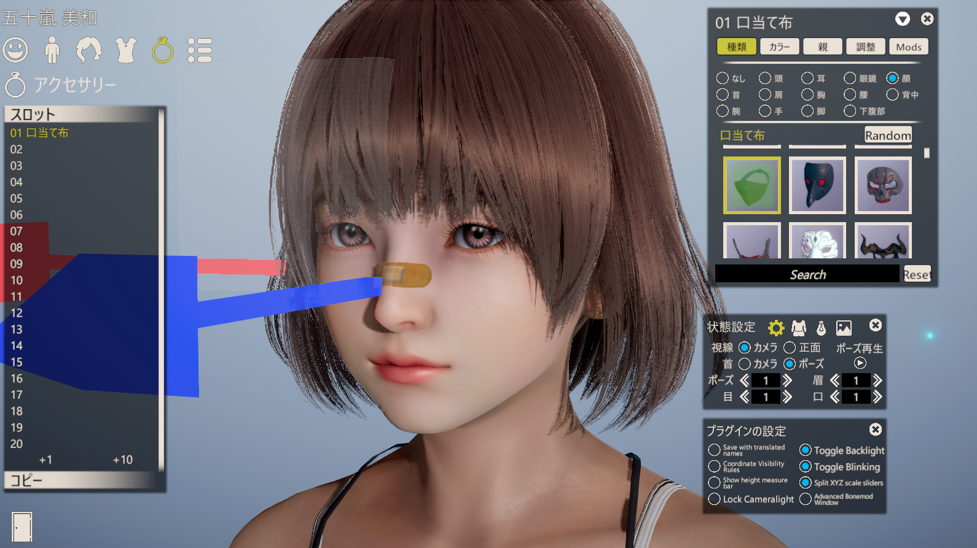Select the accessory ring category icon
This screenshot has height=548, width=977.
(x=163, y=50)
